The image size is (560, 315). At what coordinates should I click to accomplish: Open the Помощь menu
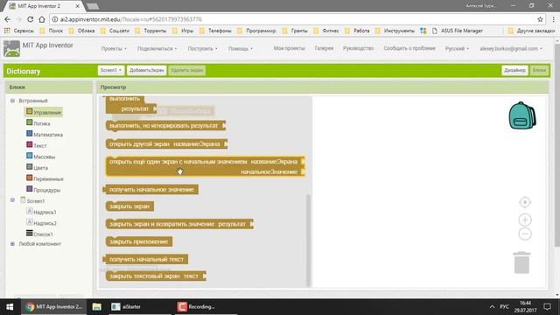point(240,49)
